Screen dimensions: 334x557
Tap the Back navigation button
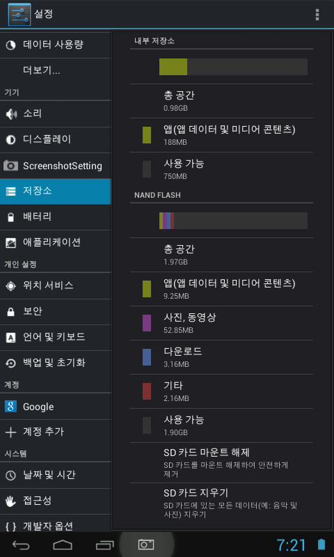click(22, 544)
